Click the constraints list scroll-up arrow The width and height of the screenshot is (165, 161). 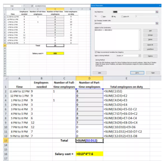[x=140, y=30]
